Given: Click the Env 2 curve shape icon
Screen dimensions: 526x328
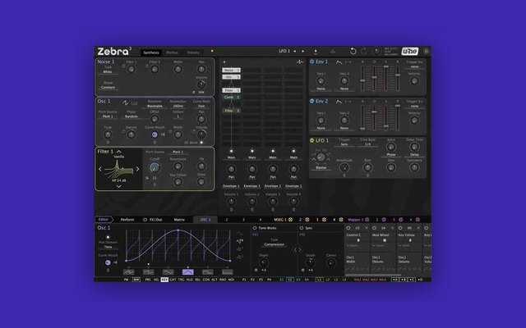Looking at the screenshot, I should 339,102.
